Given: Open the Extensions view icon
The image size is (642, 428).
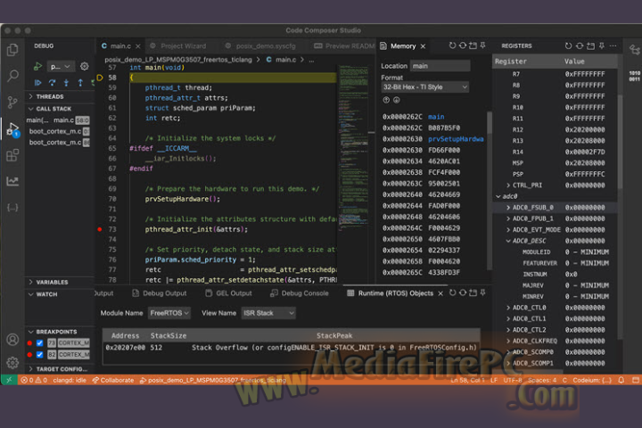Looking at the screenshot, I should [x=12, y=156].
